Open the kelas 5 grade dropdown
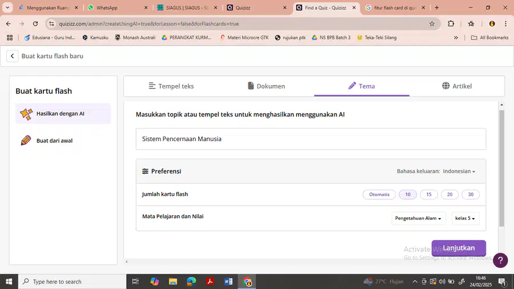The height and width of the screenshot is (289, 514). point(465,218)
